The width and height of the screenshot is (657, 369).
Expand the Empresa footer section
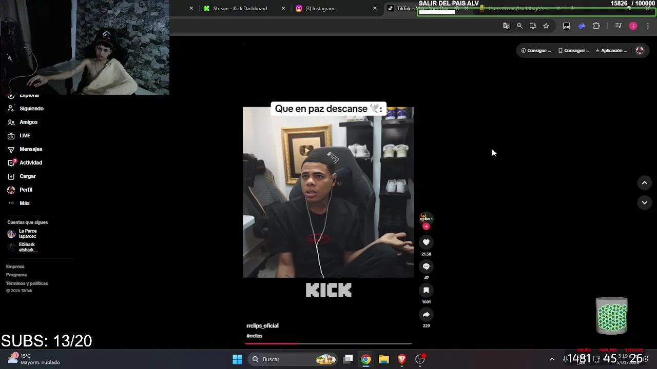tap(15, 266)
